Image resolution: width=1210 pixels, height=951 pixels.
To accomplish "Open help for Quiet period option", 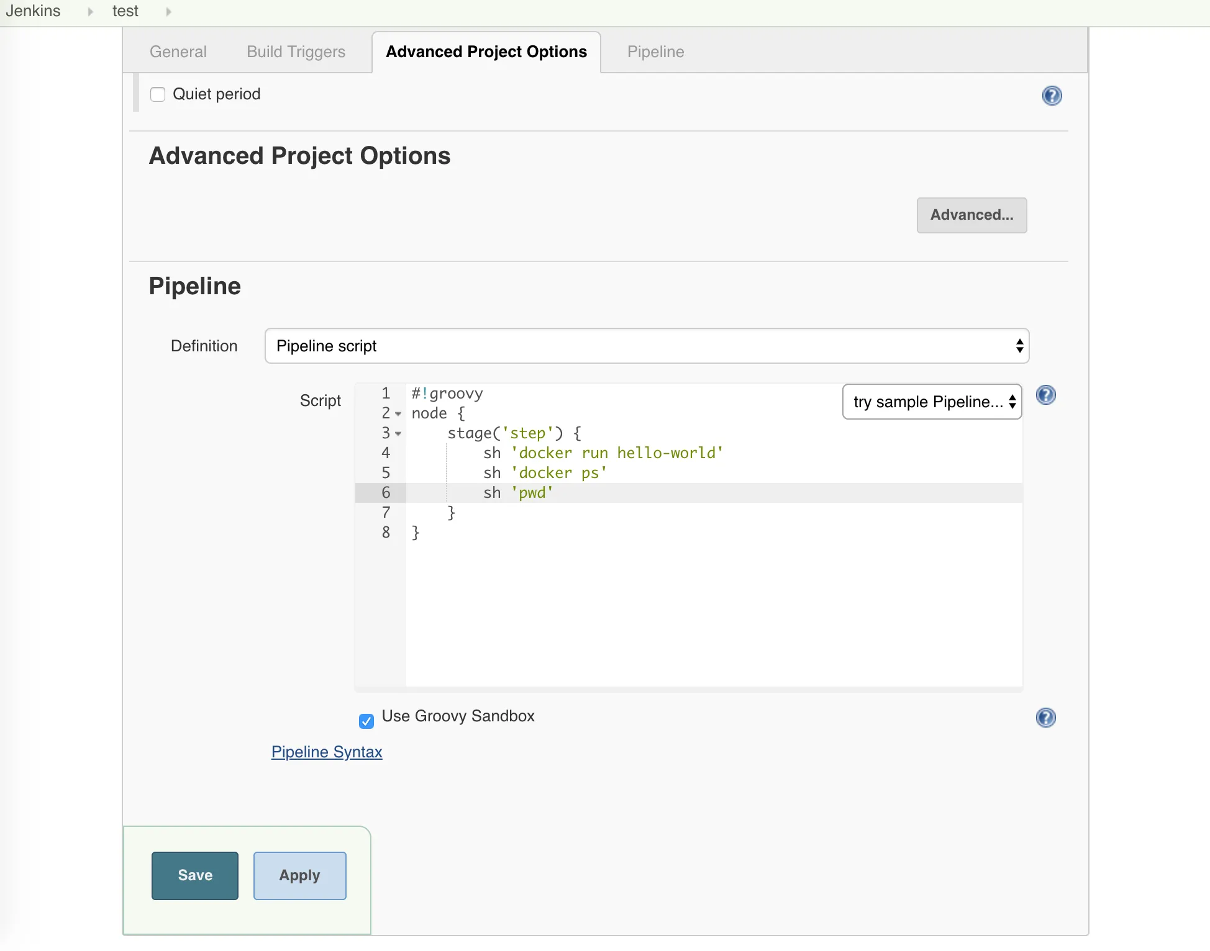I will click(x=1052, y=96).
